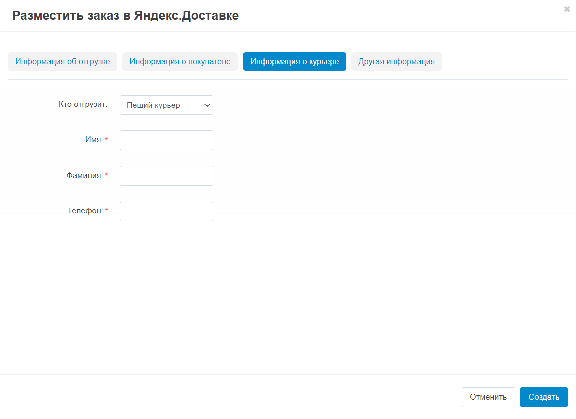Click the red asterisk beside Имя
The width and height of the screenshot is (576, 419).
coord(106,140)
